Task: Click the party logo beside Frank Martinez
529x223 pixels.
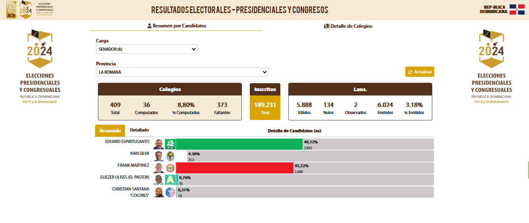Action: pos(170,168)
